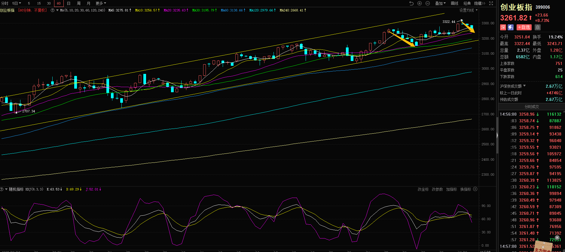Screen dimensions: 565x252
Task: Click the MA60:3138.66 value
Action: (233, 10)
